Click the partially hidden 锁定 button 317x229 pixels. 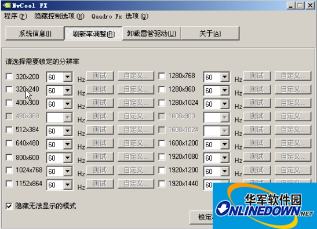click(x=201, y=217)
